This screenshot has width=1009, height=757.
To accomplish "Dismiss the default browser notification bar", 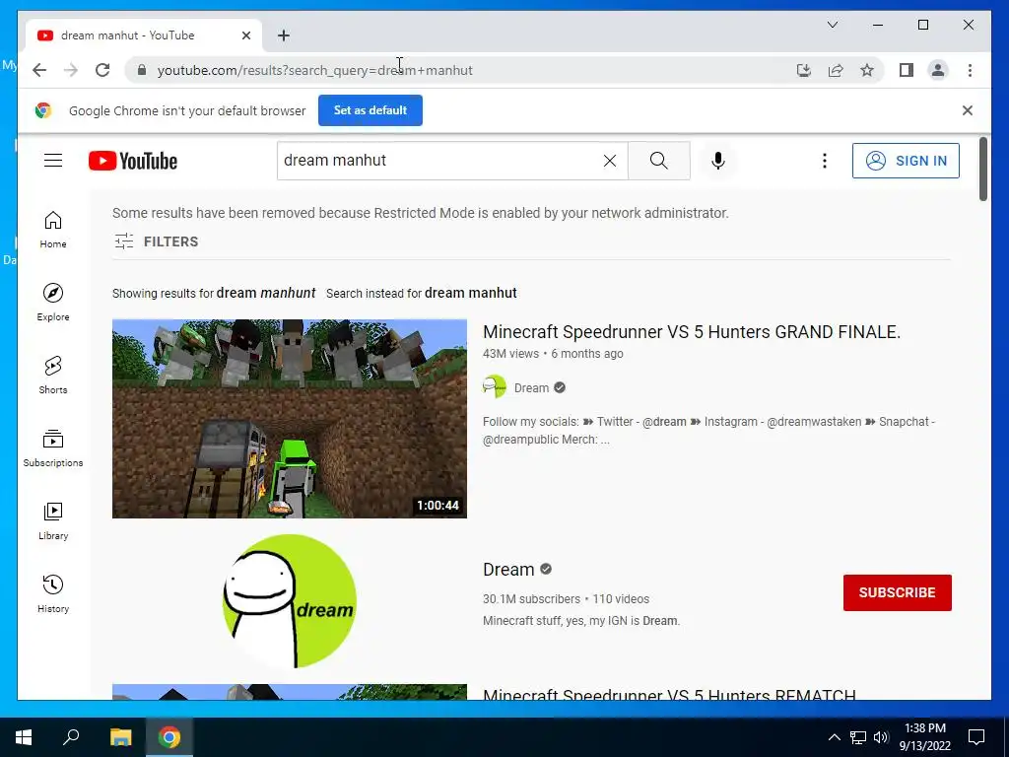I will (x=968, y=110).
